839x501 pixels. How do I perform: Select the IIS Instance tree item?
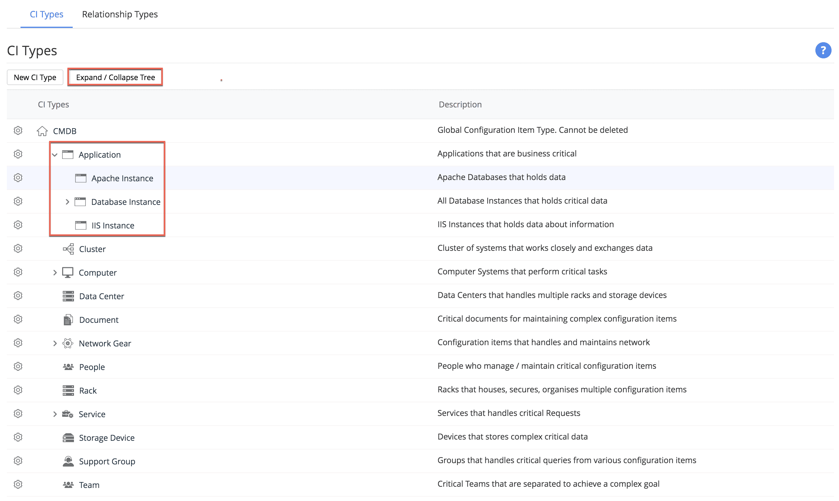(x=112, y=226)
